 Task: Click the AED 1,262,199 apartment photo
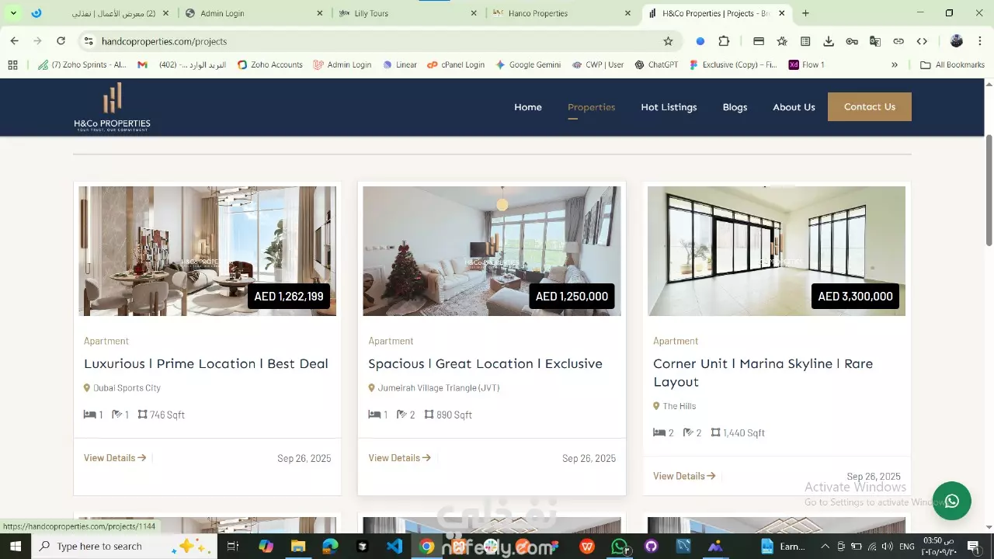pos(207,251)
